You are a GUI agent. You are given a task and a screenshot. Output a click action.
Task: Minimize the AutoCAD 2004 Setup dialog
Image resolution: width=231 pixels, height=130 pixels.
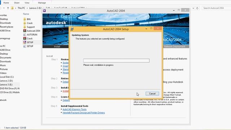click(146, 29)
